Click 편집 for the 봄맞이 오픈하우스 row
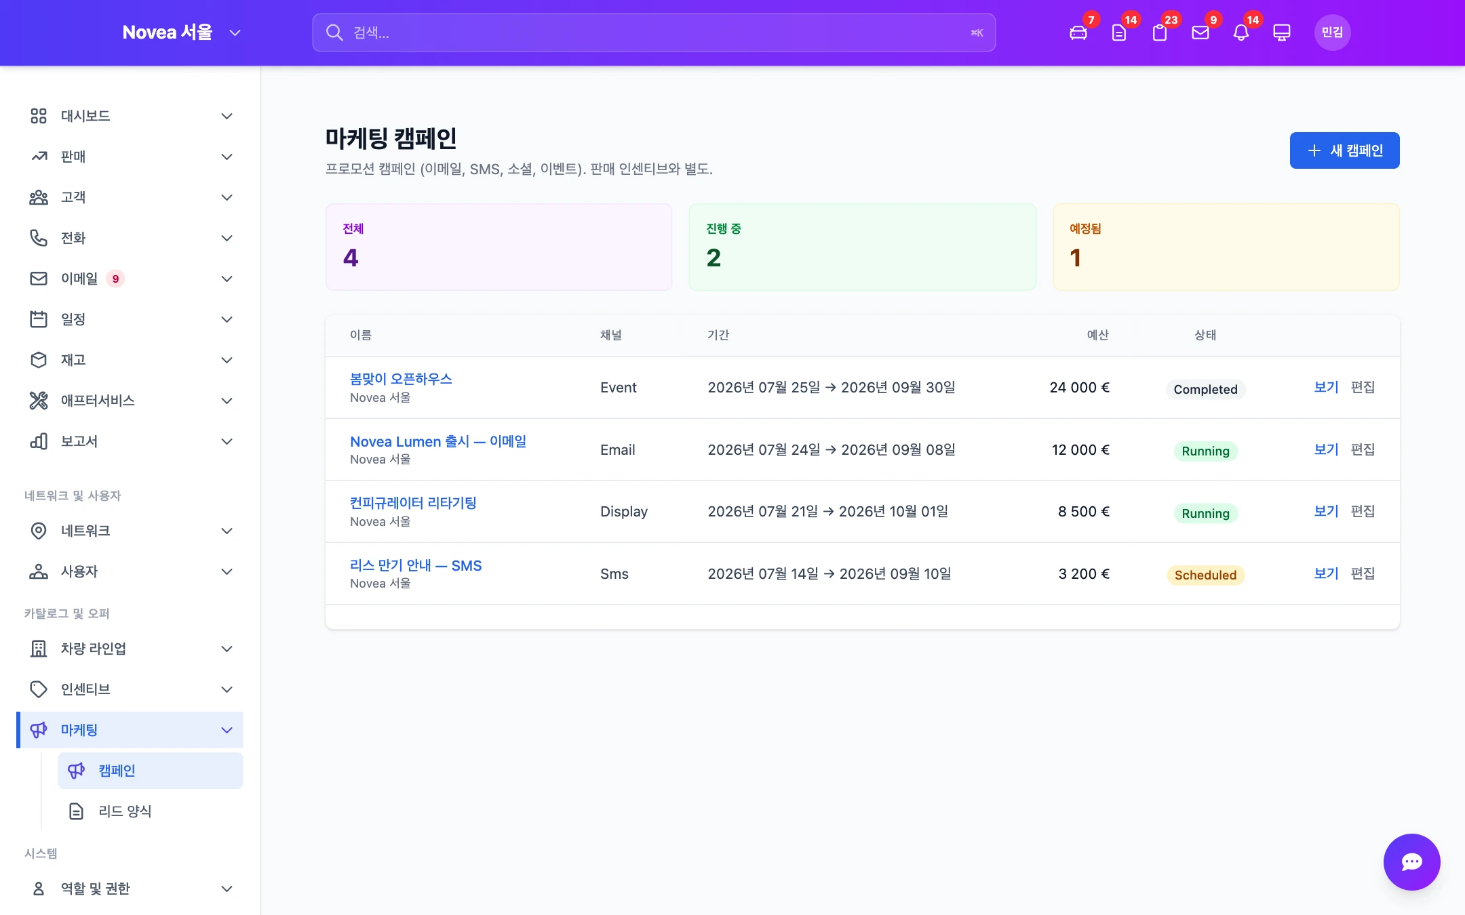The height and width of the screenshot is (915, 1465). (1363, 387)
